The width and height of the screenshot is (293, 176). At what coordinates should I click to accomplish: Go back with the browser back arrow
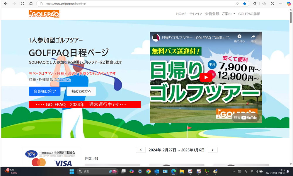[x=6, y=4]
